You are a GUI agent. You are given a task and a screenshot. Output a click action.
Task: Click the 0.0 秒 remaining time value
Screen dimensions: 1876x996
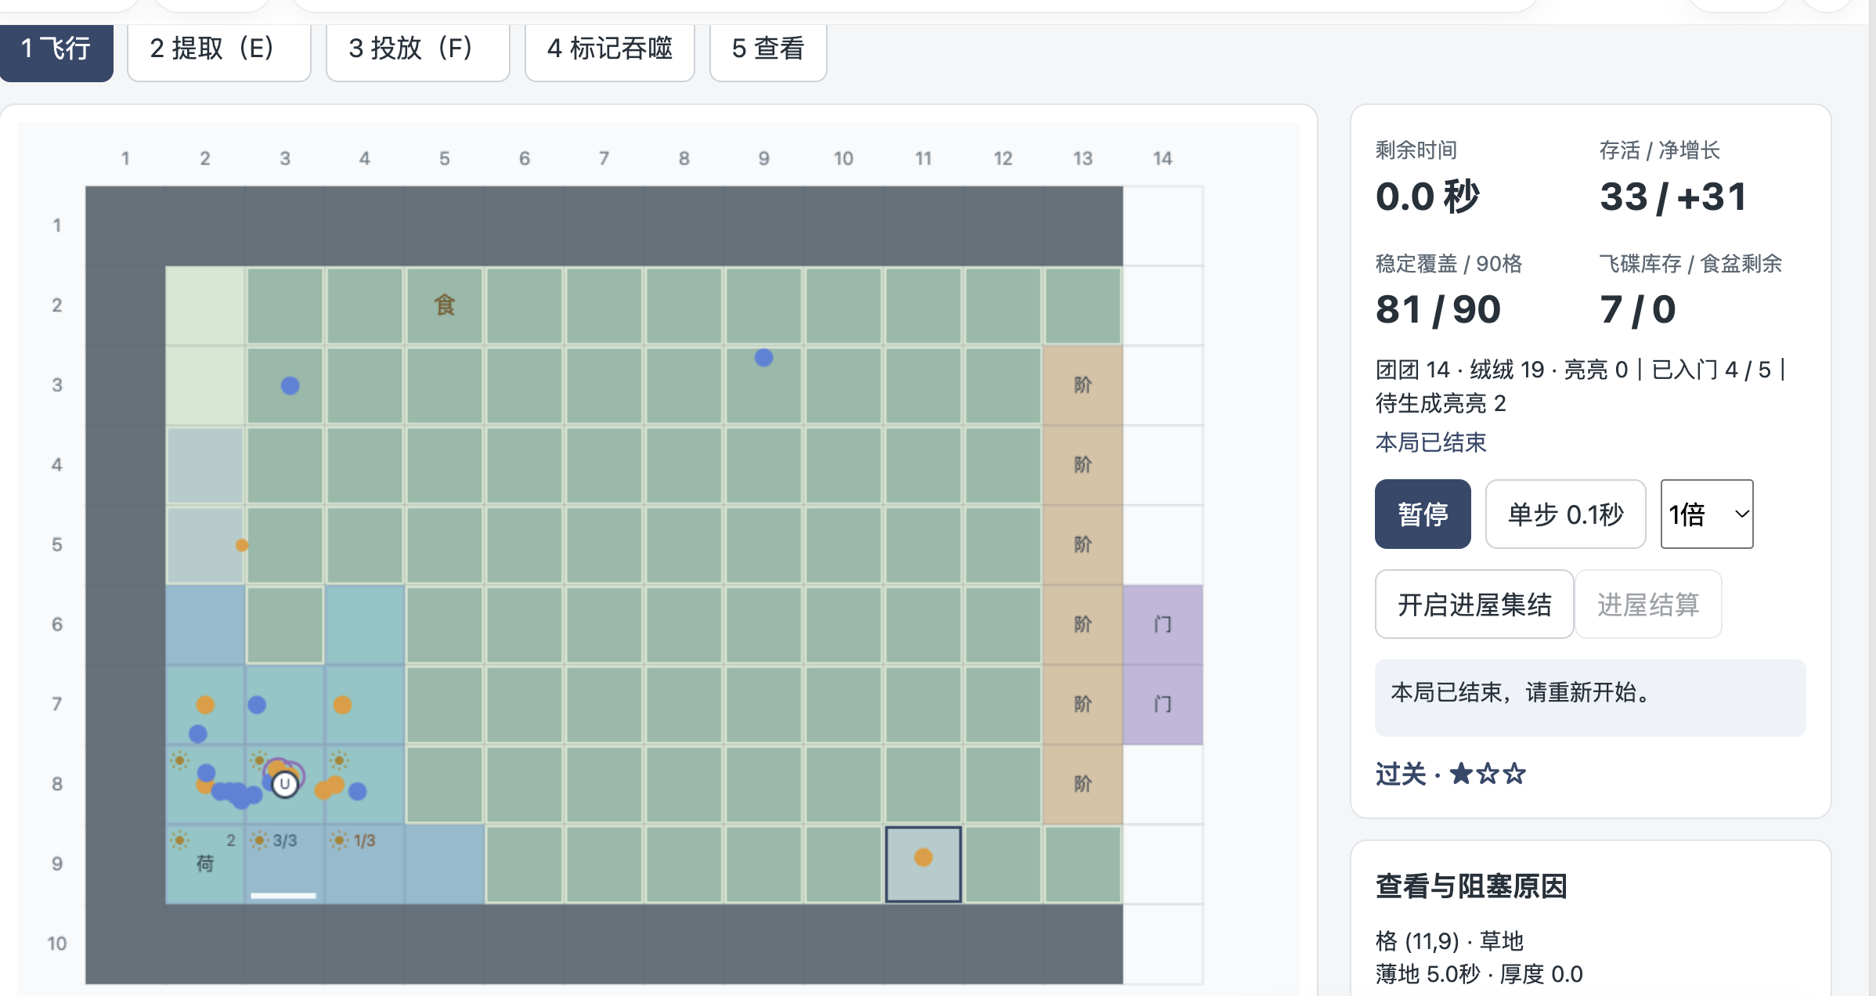click(x=1427, y=197)
